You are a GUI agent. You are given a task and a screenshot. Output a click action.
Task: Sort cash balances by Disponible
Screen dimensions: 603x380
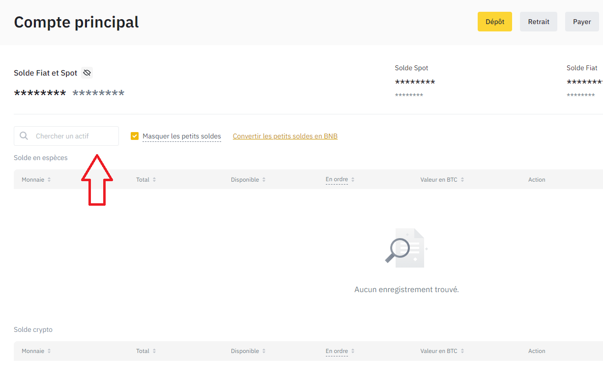pyautogui.click(x=264, y=179)
